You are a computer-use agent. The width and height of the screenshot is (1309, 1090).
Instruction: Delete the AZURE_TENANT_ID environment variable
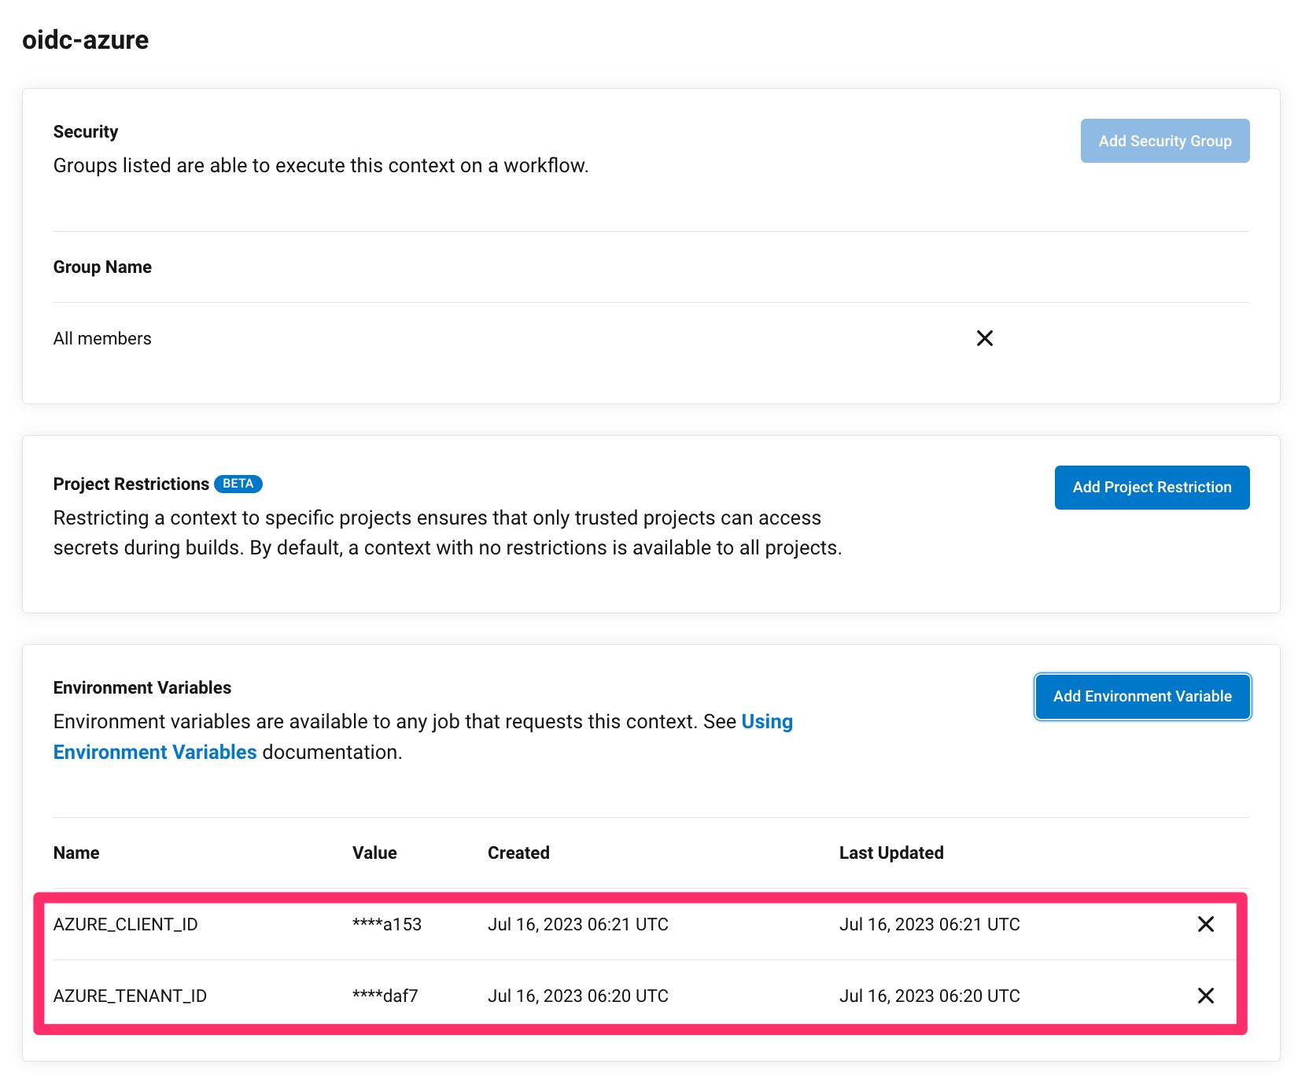(x=1205, y=996)
